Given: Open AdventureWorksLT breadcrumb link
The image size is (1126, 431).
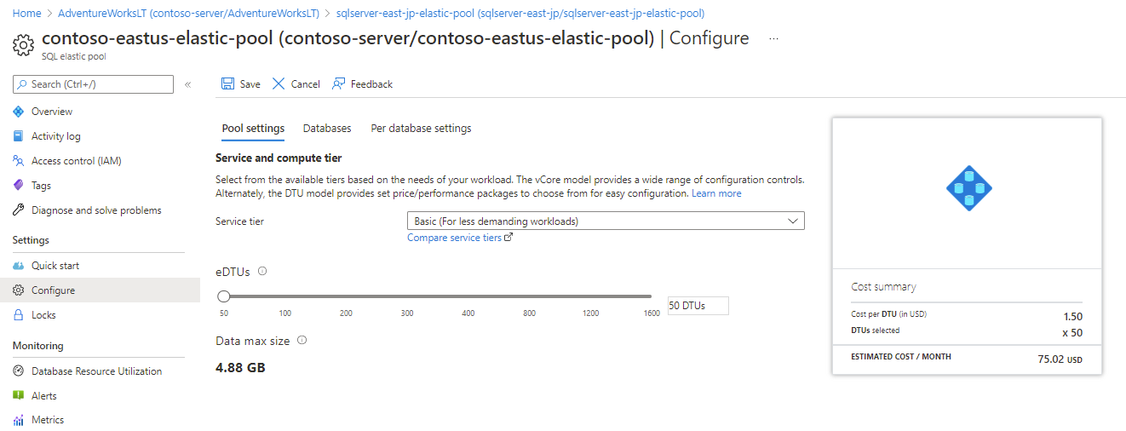Looking at the screenshot, I should click(x=188, y=14).
